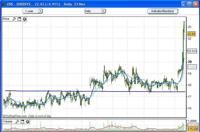Minimize the ENS chart window
The image size is (200, 132).
pos(184,4)
